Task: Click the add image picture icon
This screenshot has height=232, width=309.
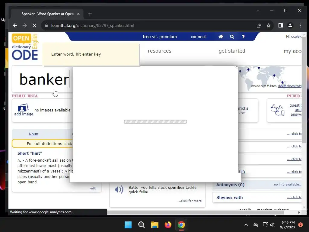Action: [23, 108]
